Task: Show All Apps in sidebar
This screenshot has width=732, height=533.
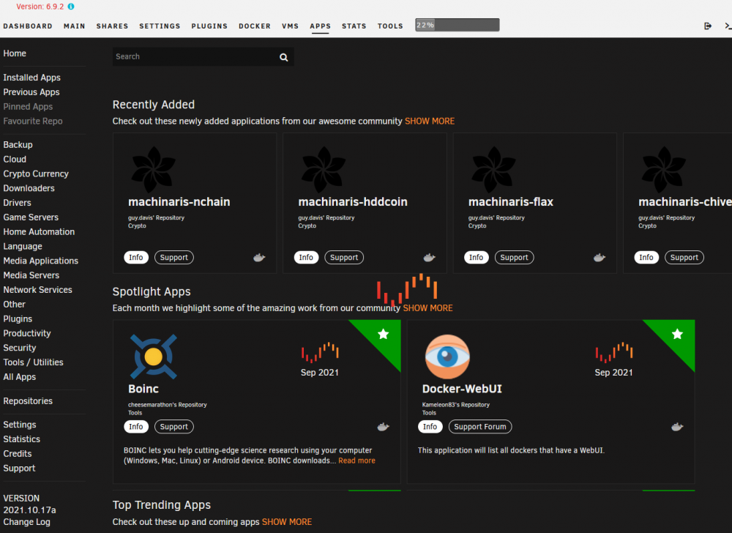Action: (20, 377)
